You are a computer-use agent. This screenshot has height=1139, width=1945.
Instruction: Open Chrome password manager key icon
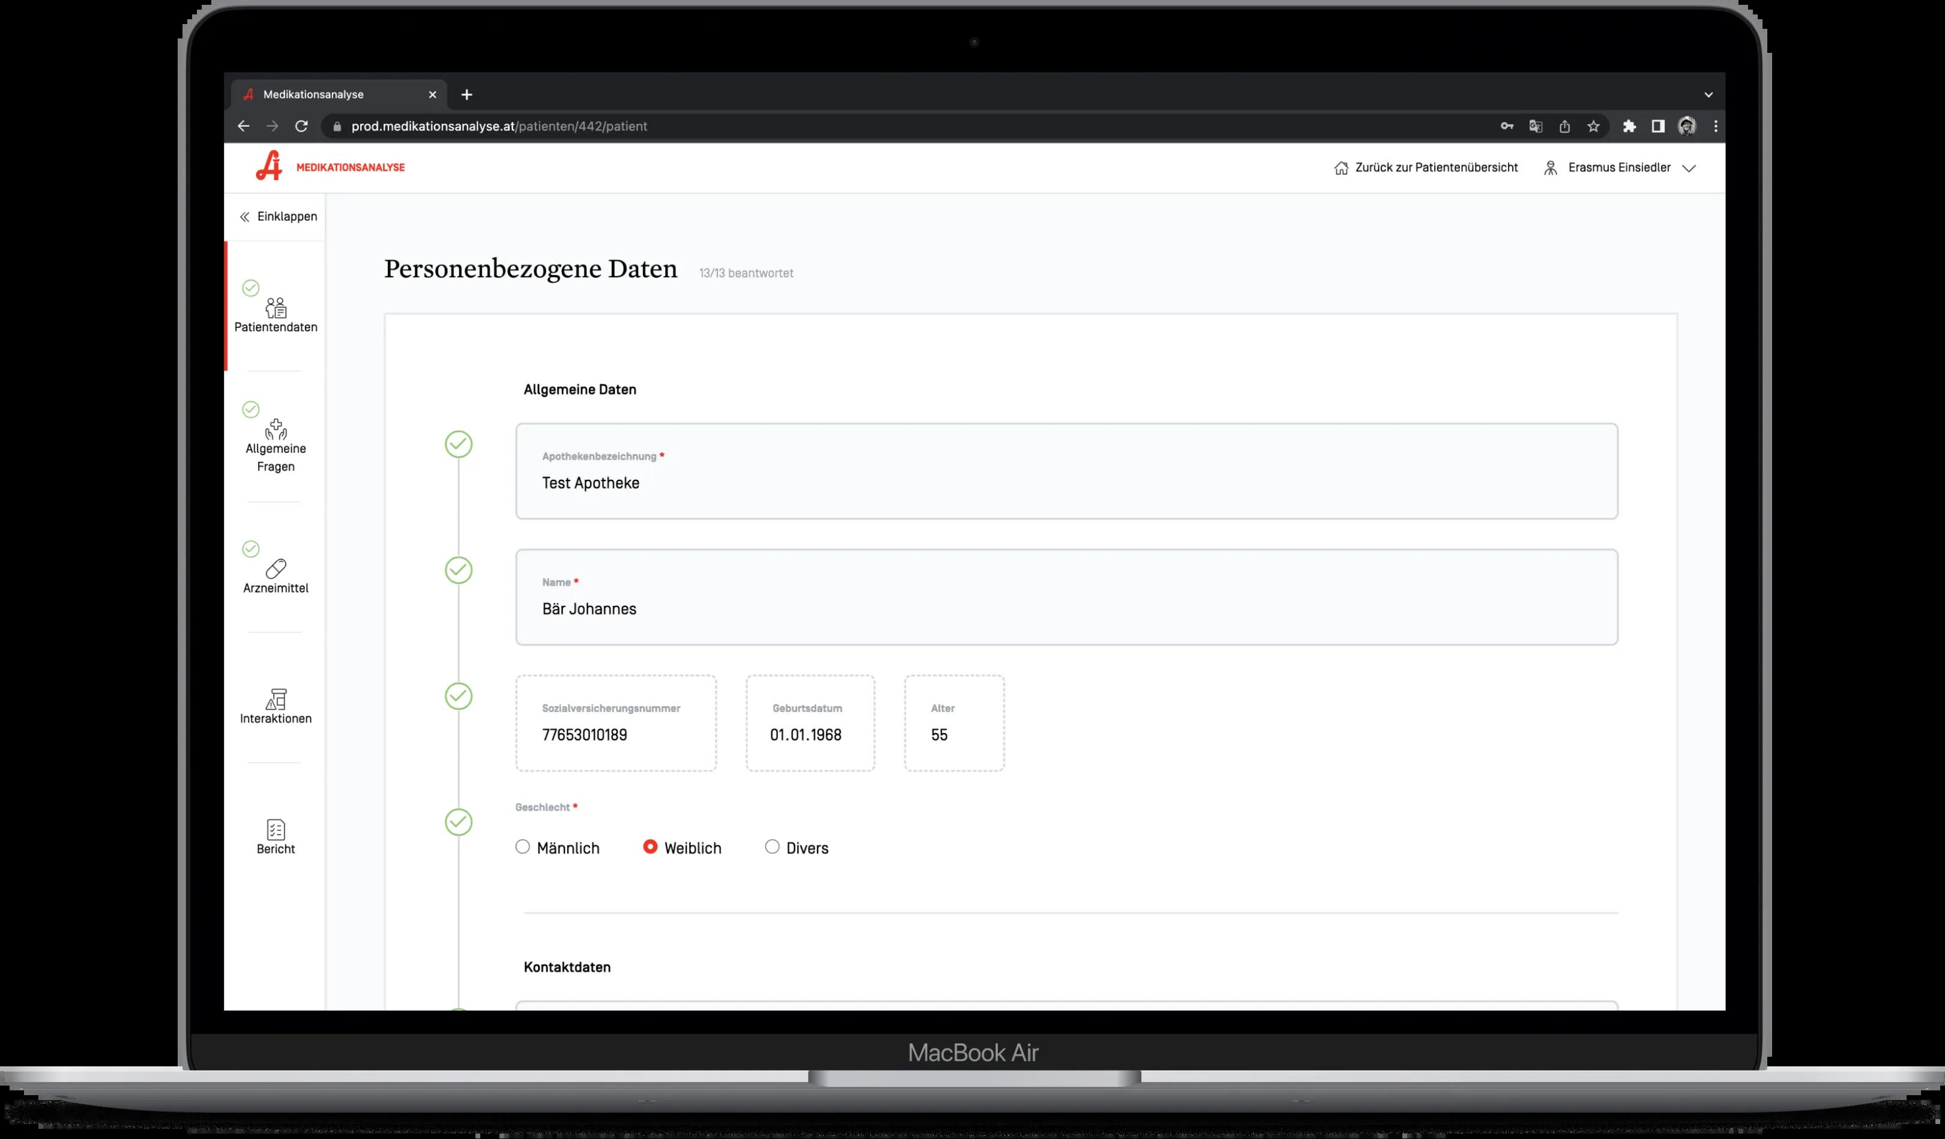pos(1507,126)
